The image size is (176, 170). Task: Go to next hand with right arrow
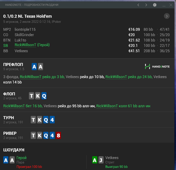(146, 5)
